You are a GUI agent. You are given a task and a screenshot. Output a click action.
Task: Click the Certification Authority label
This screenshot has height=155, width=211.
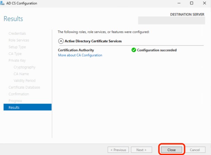(76, 50)
